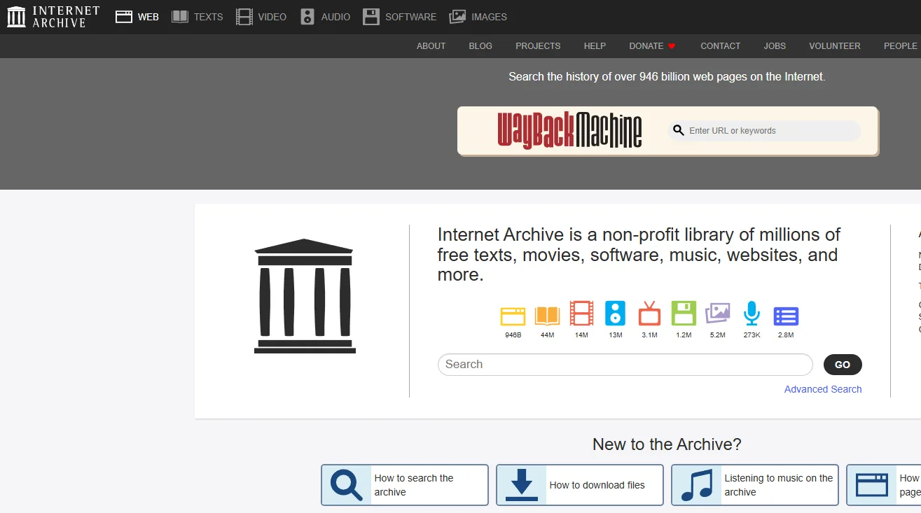Screen dimensions: 921x513
Task: Open the orange book texts icon
Action: pos(547,316)
